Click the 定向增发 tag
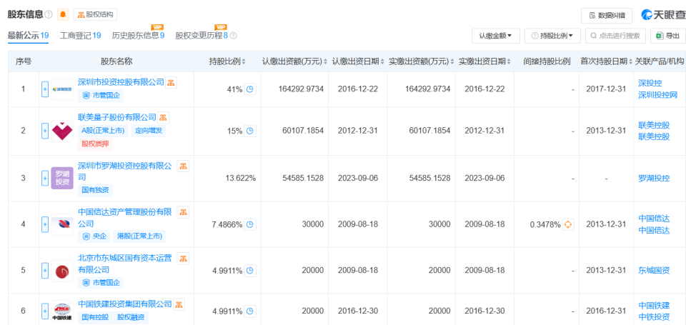The image size is (686, 325). [149, 130]
